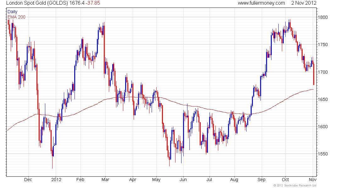
Task: Click the '© 2012 Stockcube Research Ltd' copyright text
Action: click(295, 185)
